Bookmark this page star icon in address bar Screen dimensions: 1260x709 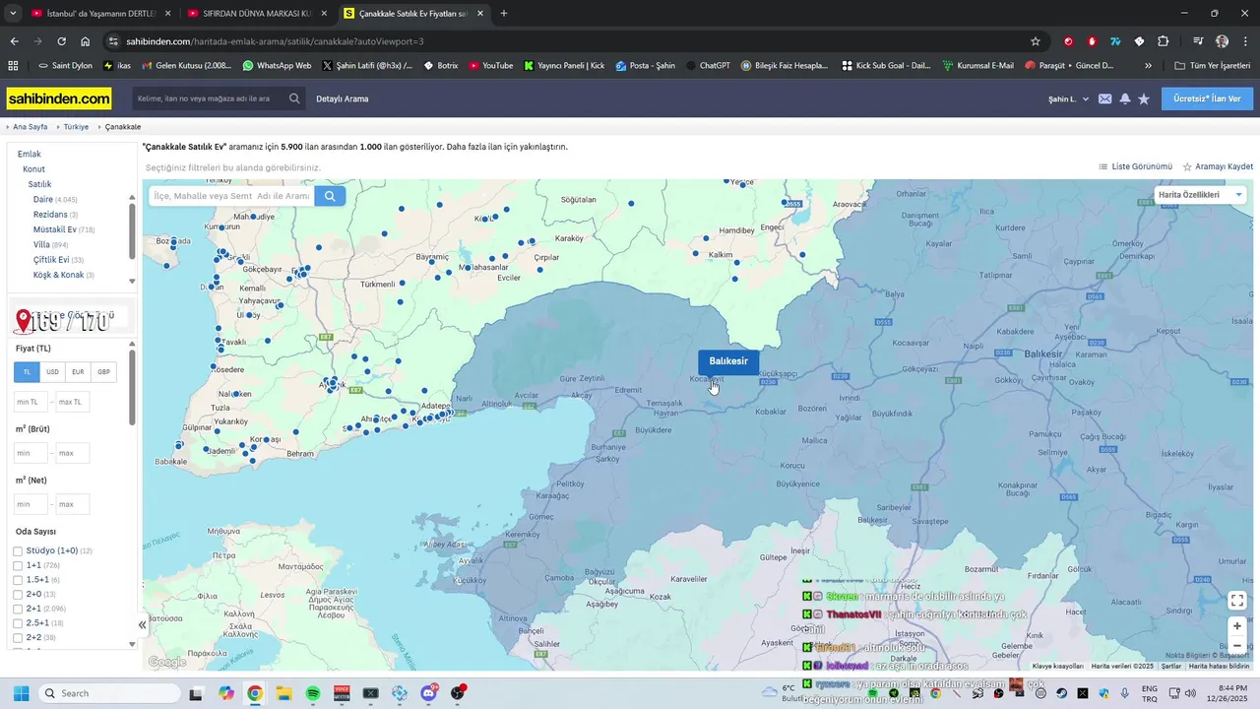pyautogui.click(x=1036, y=41)
